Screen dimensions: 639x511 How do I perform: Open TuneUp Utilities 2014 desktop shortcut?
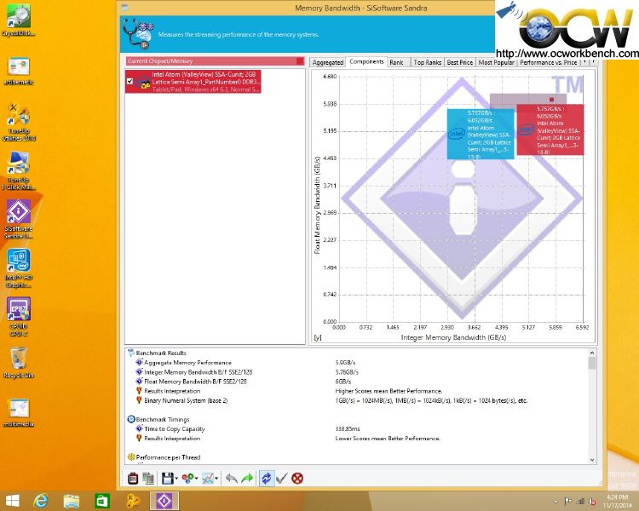19,122
